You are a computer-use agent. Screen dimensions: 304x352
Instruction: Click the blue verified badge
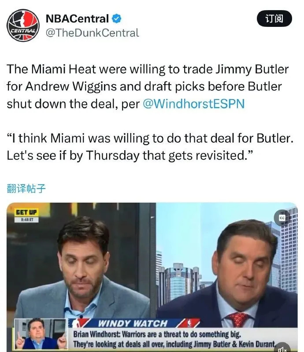(x=116, y=19)
